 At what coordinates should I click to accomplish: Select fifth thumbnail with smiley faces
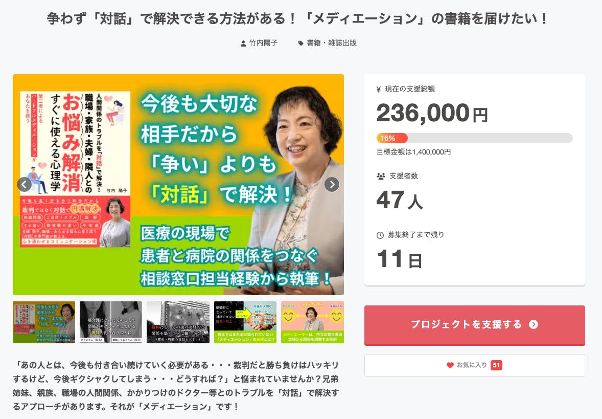click(x=312, y=322)
